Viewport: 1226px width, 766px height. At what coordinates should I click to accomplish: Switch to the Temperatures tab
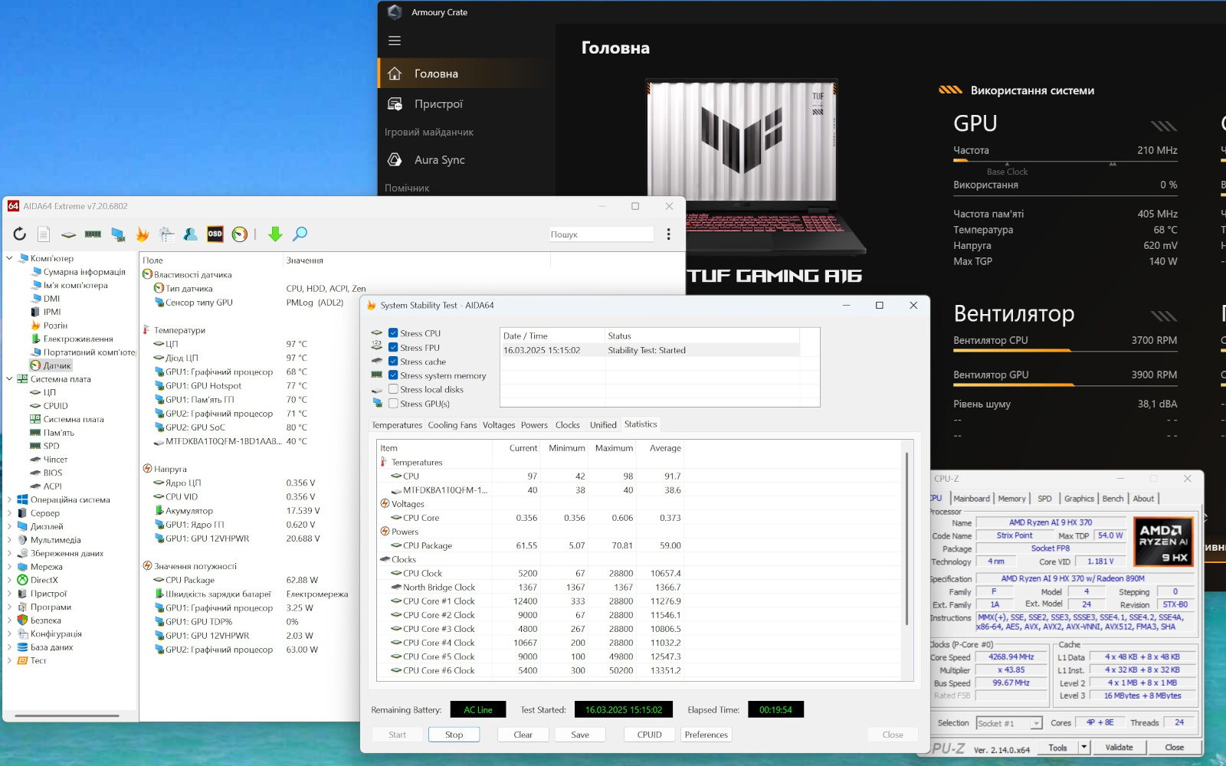click(397, 425)
